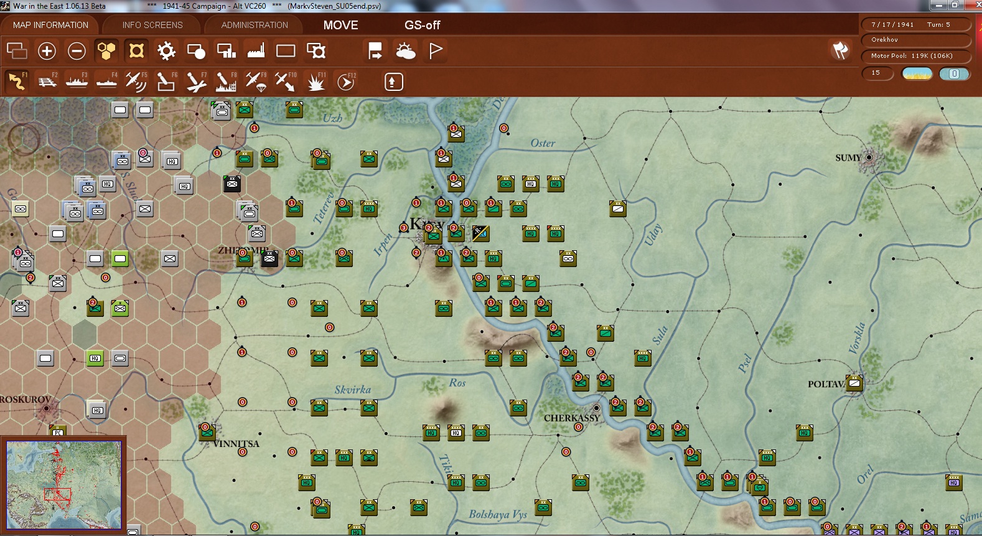The height and width of the screenshot is (536, 982).
Task: Click the Sula river label
Action: tap(660, 335)
